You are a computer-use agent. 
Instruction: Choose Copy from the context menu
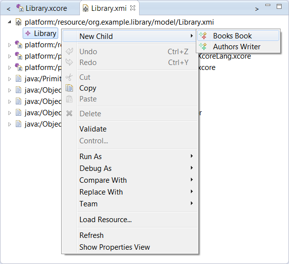click(x=130, y=88)
